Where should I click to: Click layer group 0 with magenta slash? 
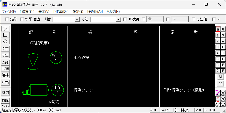click(x=218, y=94)
